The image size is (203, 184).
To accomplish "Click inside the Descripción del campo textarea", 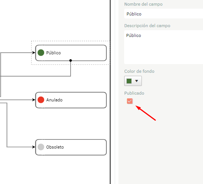I will coord(163,47).
